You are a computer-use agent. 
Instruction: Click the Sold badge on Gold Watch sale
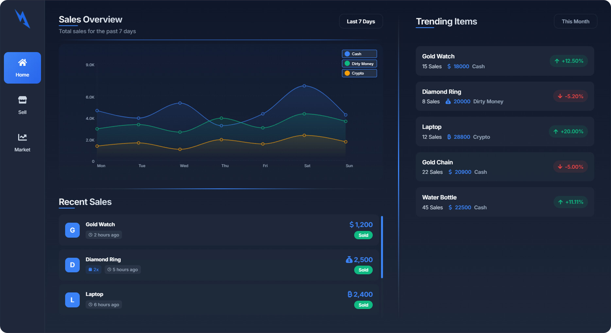coord(363,235)
